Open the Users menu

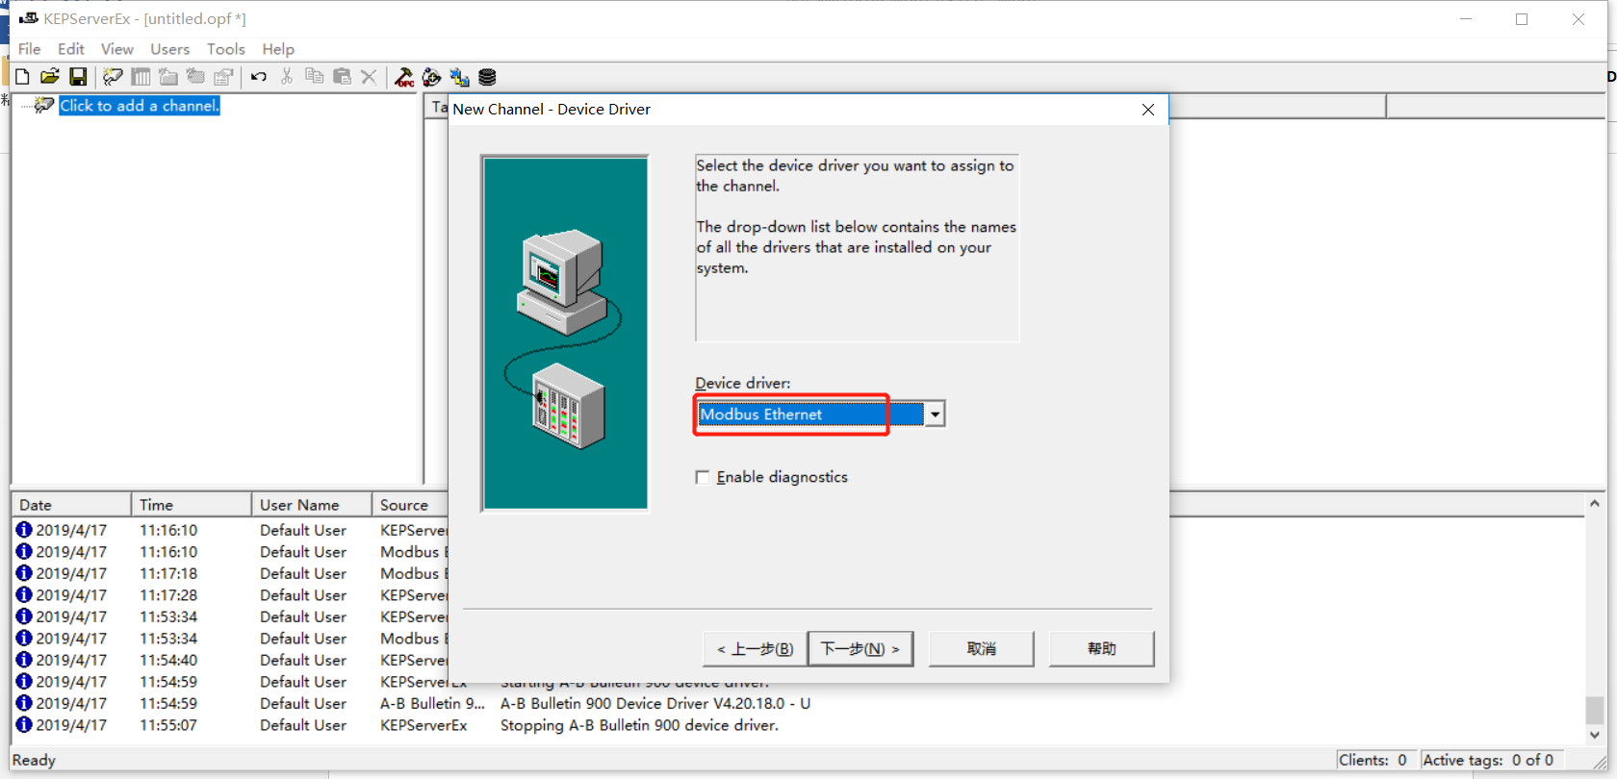click(x=169, y=49)
